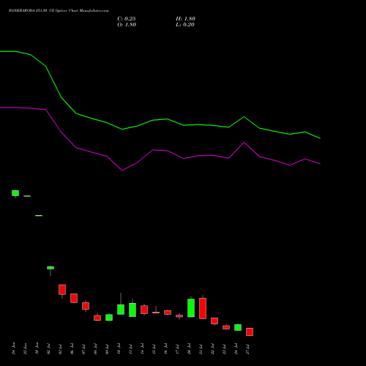Click the '10 Jul' date label
366x366 pixels.
[119, 349]
